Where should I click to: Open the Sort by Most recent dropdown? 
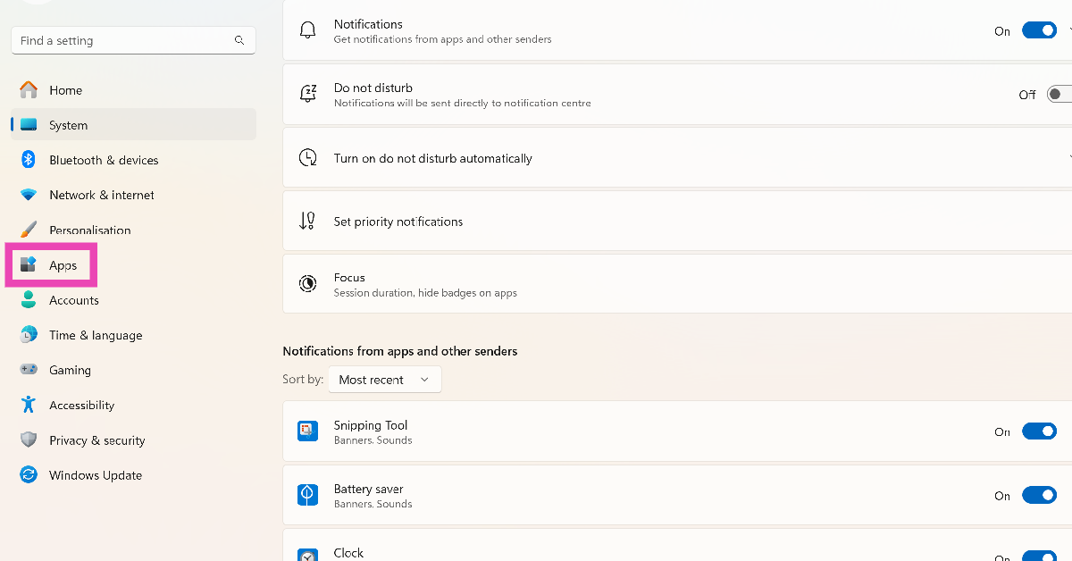point(384,380)
